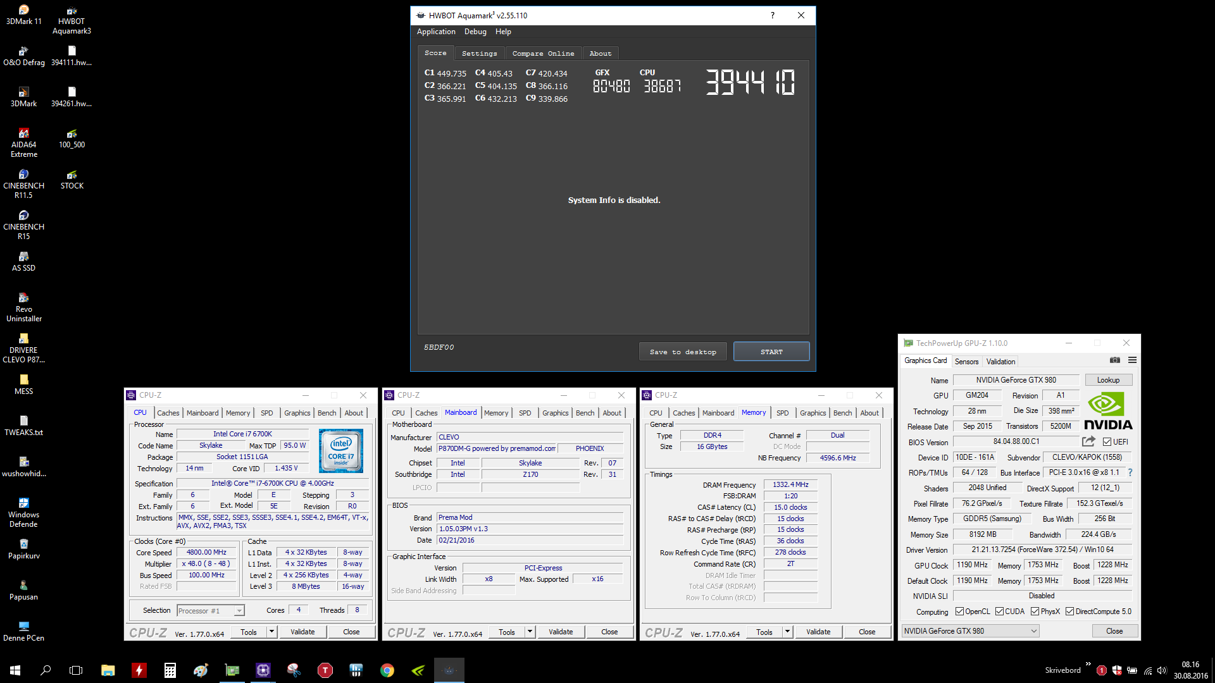1215x683 pixels.
Task: Expand Tools dropdown arrow in CPU tab window
Action: (x=271, y=632)
